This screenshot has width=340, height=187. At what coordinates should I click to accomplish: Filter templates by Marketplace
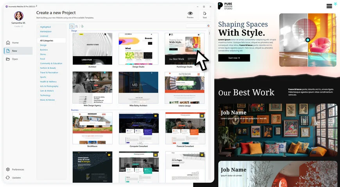[46, 31]
